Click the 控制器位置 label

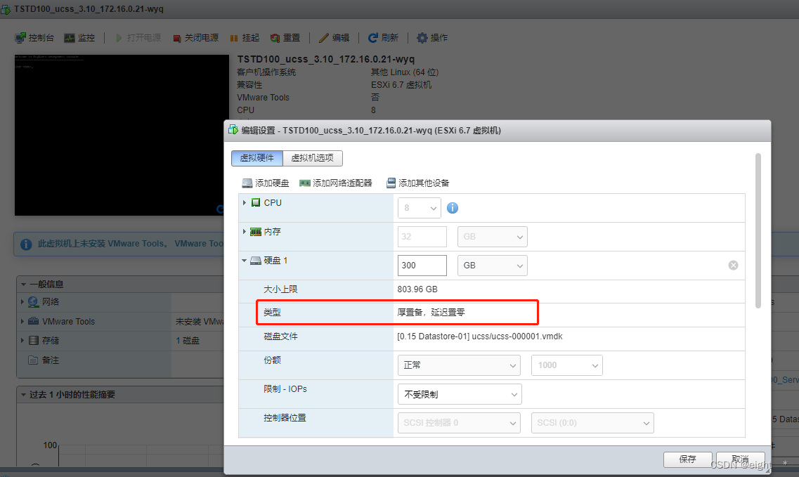[x=285, y=418]
